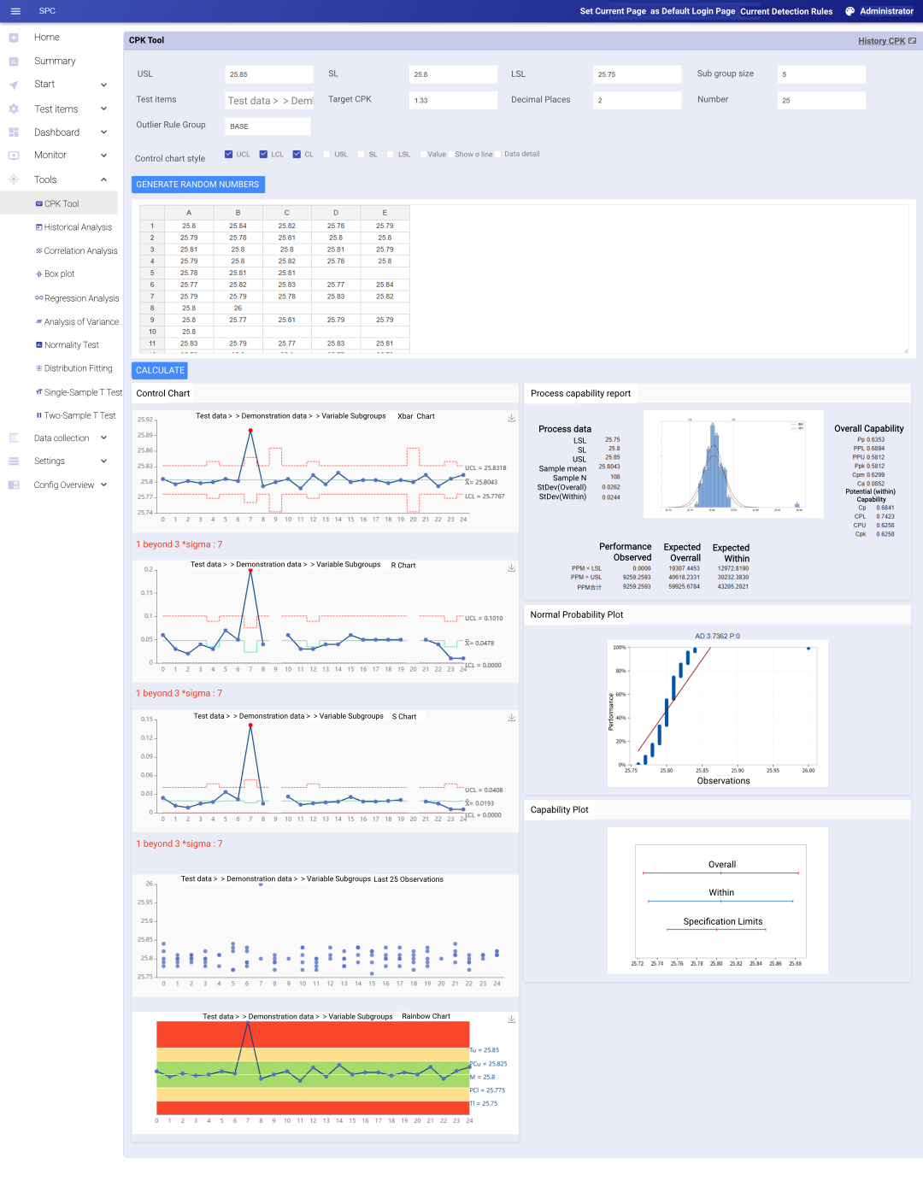Viewport: 923px width, 1181px height.
Task: Click the Monitor screen icon in the sidebar
Action: [14, 156]
